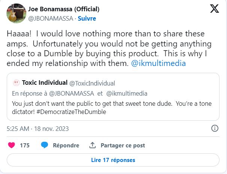This screenshot has height=174, width=227.
Task: Open Joe Bonamassa's profile picture
Action: pyautogui.click(x=16, y=14)
